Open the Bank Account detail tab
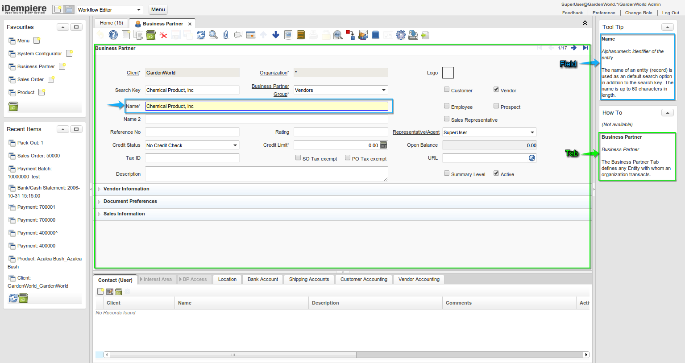Viewport: 685px width, 363px height. coord(263,279)
